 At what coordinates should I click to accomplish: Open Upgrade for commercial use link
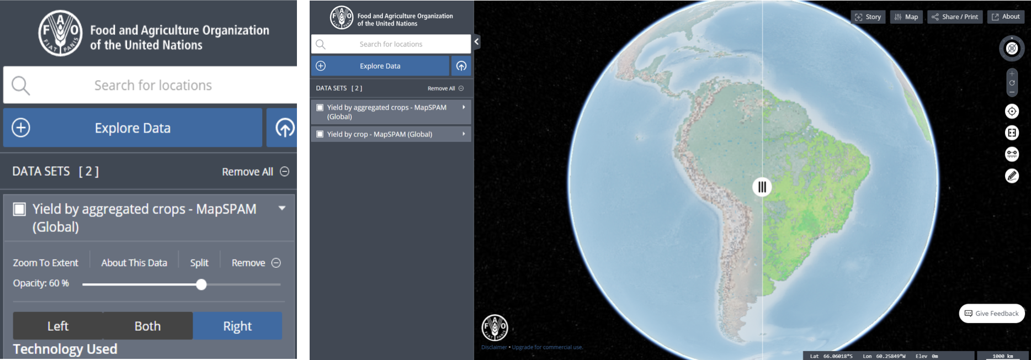pos(548,347)
